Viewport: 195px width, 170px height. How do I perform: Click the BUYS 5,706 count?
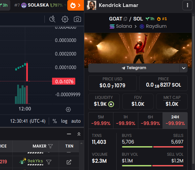click(x=128, y=142)
